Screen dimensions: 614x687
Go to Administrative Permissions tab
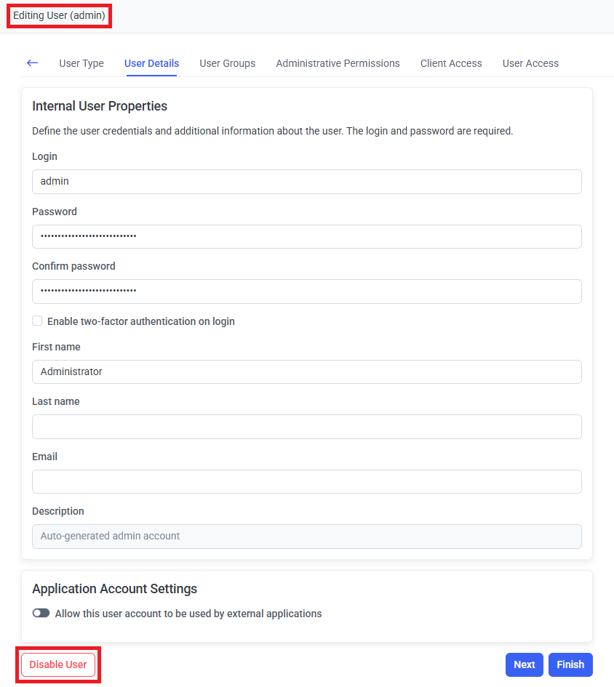click(x=338, y=63)
